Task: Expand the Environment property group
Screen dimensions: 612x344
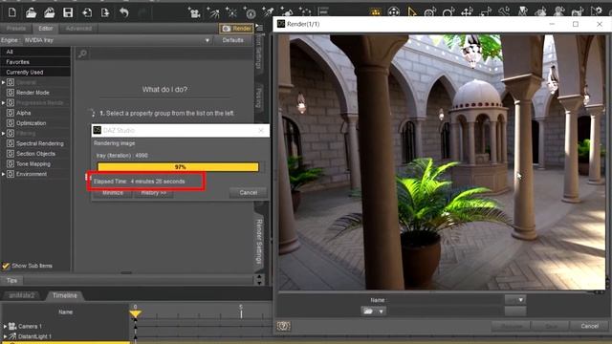Action: (3, 174)
